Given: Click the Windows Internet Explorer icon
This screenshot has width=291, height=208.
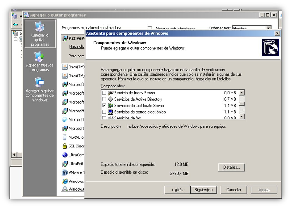Looking at the screenshot, I should 65,181.
